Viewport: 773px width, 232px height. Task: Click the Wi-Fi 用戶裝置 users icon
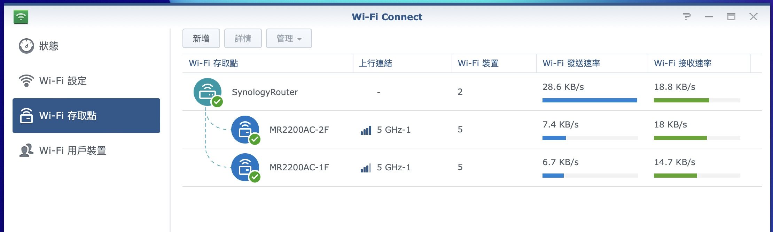pos(26,150)
